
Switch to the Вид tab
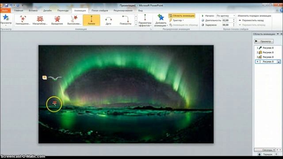pos(141,11)
